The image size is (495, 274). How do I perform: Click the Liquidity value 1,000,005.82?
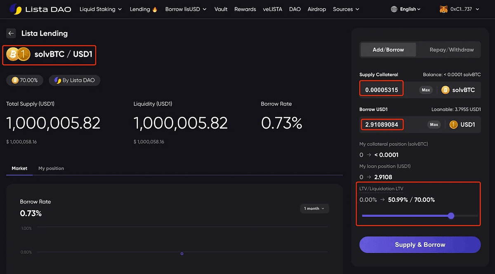[x=181, y=123]
